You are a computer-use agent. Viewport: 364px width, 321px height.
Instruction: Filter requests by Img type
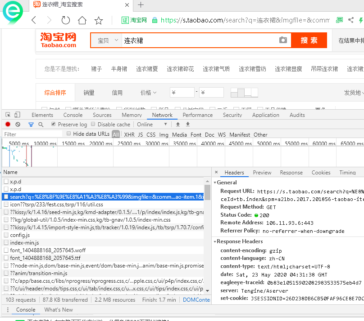pyautogui.click(x=164, y=134)
